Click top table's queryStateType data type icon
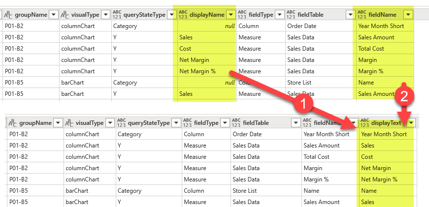 pyautogui.click(x=117, y=15)
